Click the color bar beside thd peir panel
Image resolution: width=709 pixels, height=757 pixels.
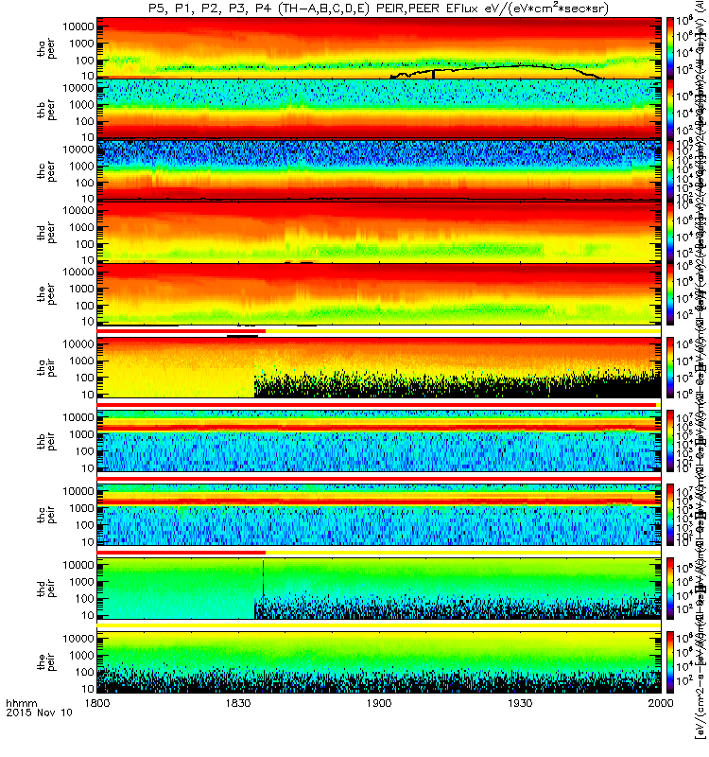click(x=670, y=589)
